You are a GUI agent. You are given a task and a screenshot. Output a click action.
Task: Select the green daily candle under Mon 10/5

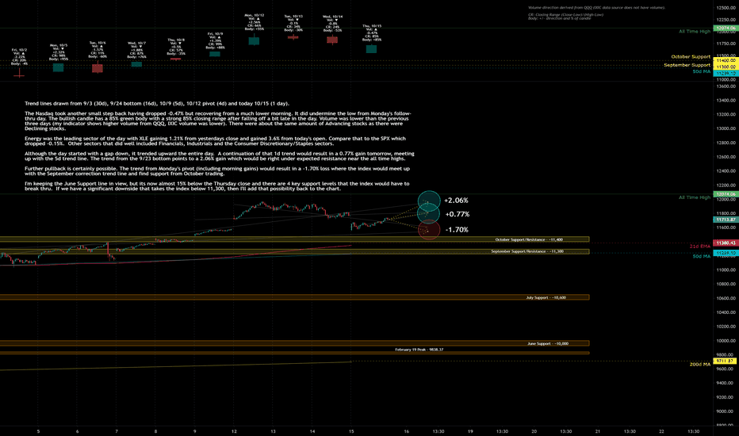[59, 67]
